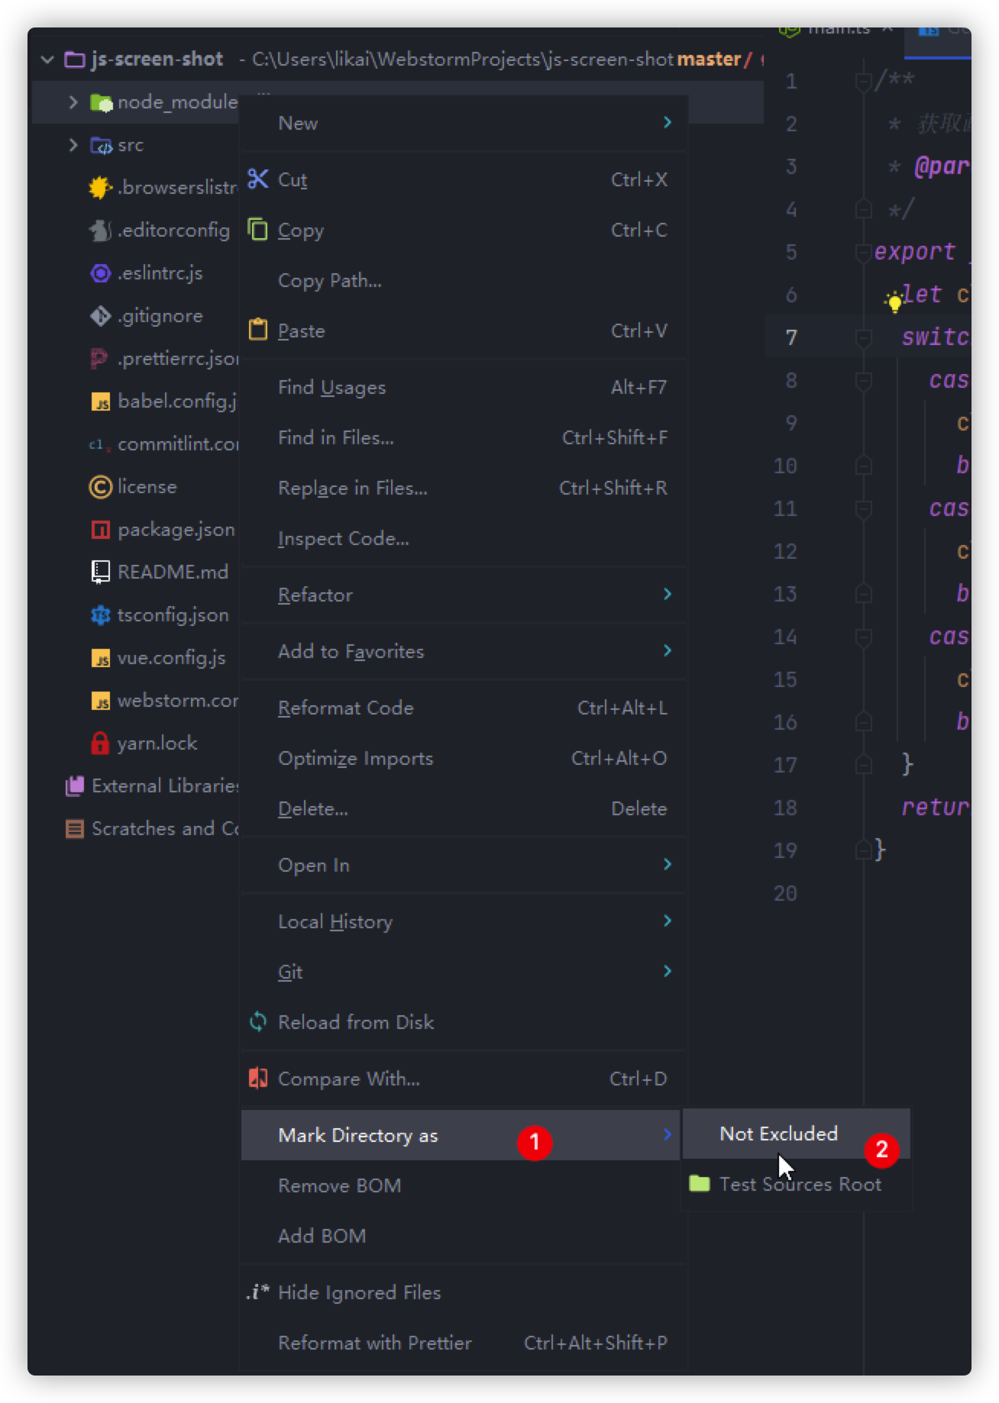Choose Replace in Files... entry
Image resolution: width=999 pixels, height=1403 pixels.
pyautogui.click(x=464, y=488)
